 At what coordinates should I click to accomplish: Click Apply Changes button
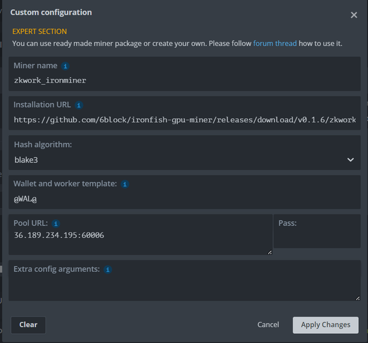325,325
